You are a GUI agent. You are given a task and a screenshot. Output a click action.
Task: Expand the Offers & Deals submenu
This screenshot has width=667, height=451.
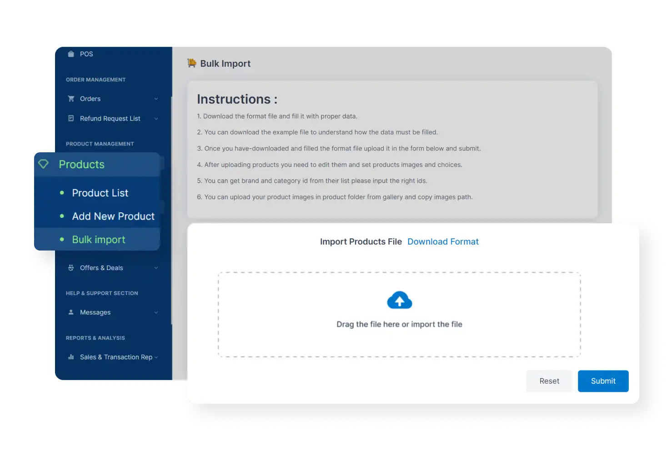tap(156, 268)
